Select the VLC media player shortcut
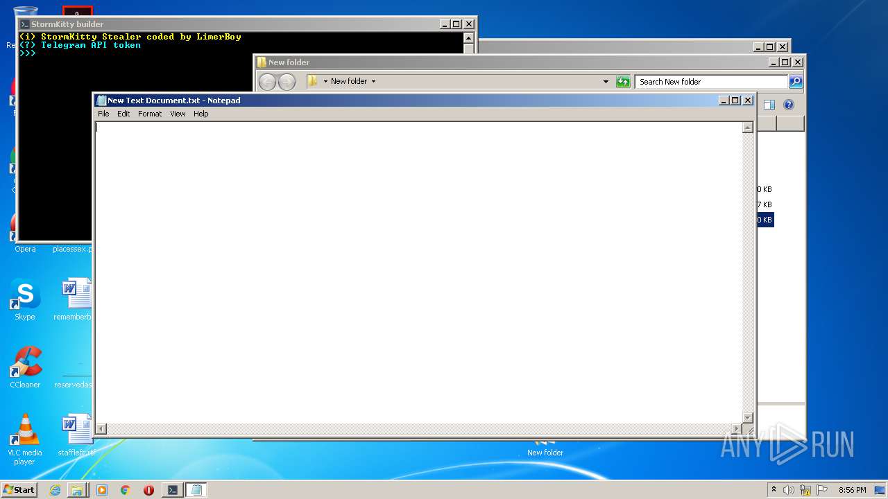The image size is (888, 499). tap(25, 439)
